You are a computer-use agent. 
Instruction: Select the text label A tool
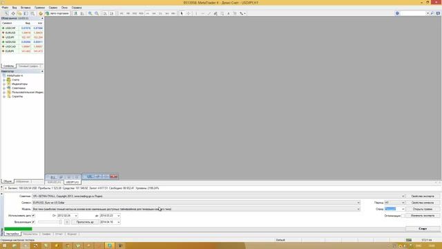(x=229, y=13)
